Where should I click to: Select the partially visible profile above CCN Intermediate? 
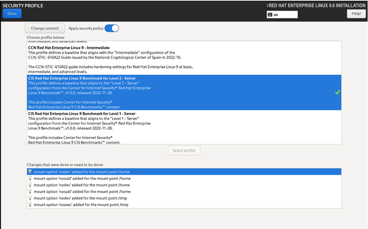pyautogui.click(x=92, y=42)
